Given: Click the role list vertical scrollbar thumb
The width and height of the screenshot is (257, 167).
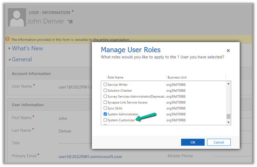Looking at the screenshot, I should pos(228,116).
